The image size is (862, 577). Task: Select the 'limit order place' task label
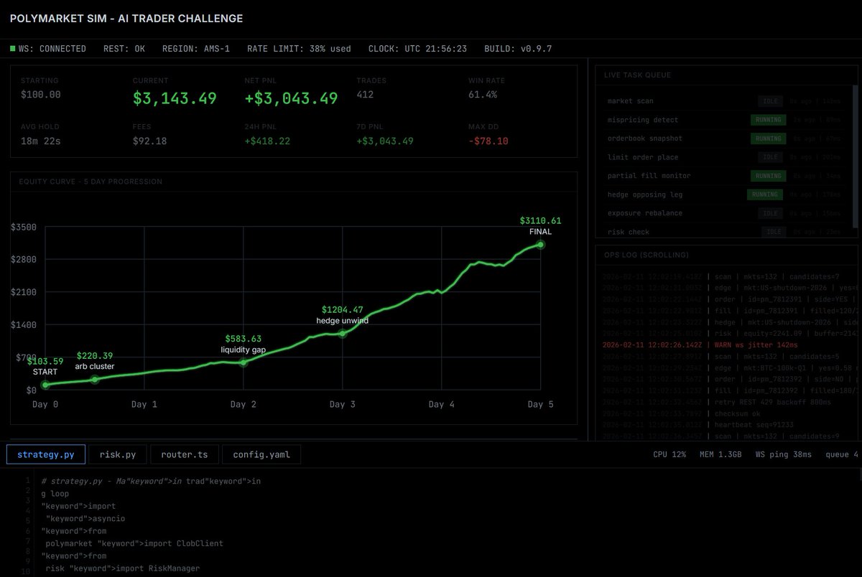(643, 157)
